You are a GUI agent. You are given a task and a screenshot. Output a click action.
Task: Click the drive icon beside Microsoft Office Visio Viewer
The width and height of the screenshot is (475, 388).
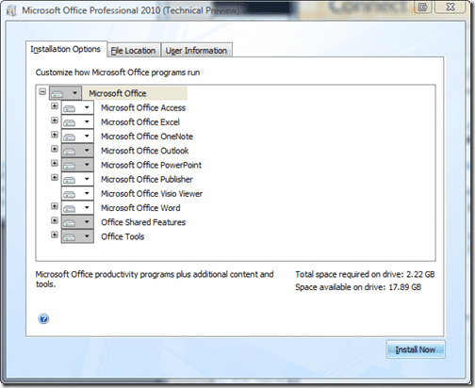[x=70, y=194]
